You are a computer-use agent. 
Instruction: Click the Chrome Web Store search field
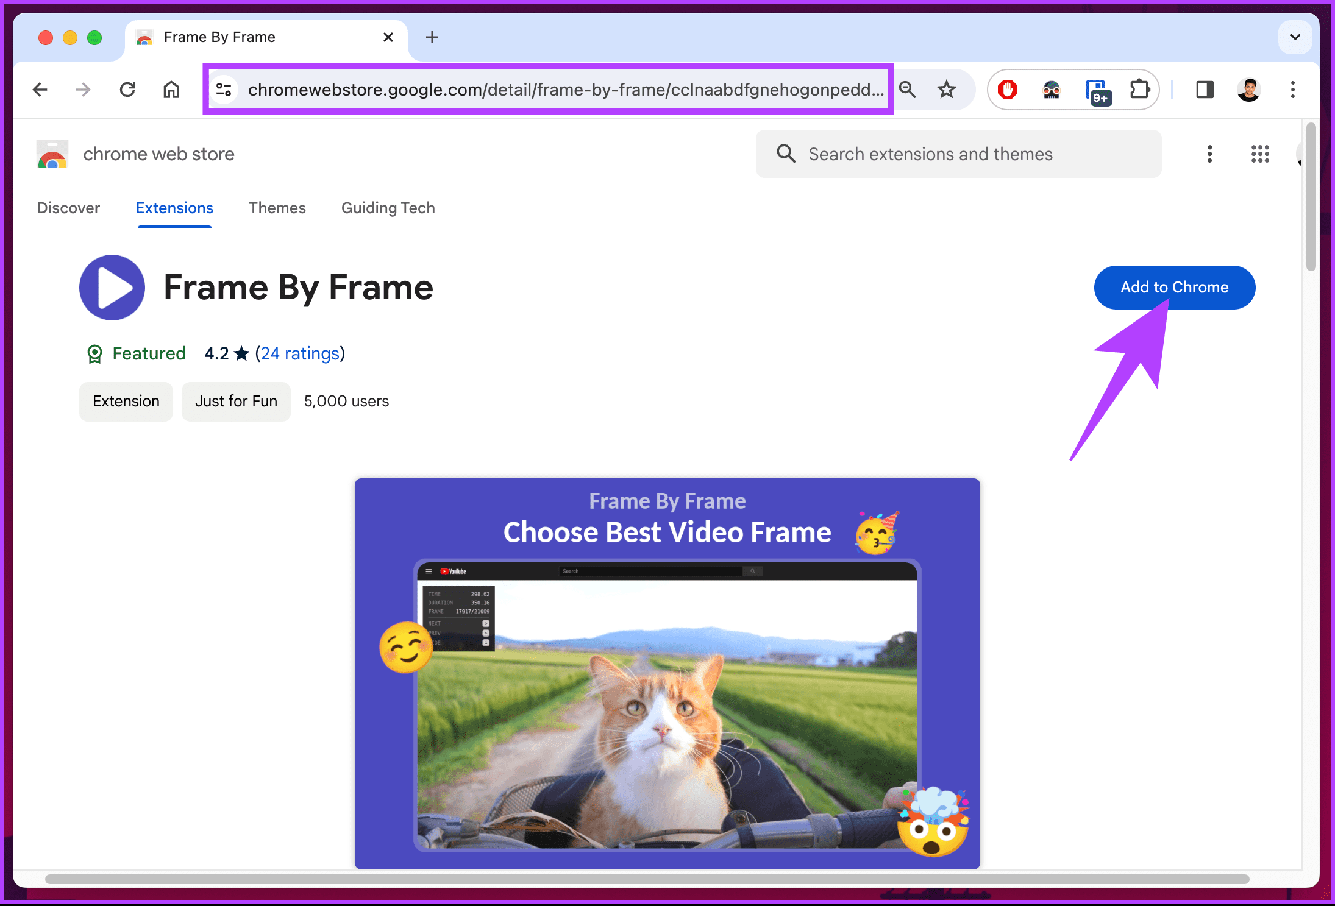(961, 154)
